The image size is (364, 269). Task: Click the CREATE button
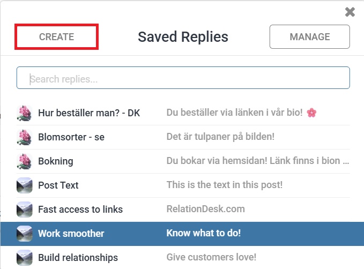coord(56,36)
